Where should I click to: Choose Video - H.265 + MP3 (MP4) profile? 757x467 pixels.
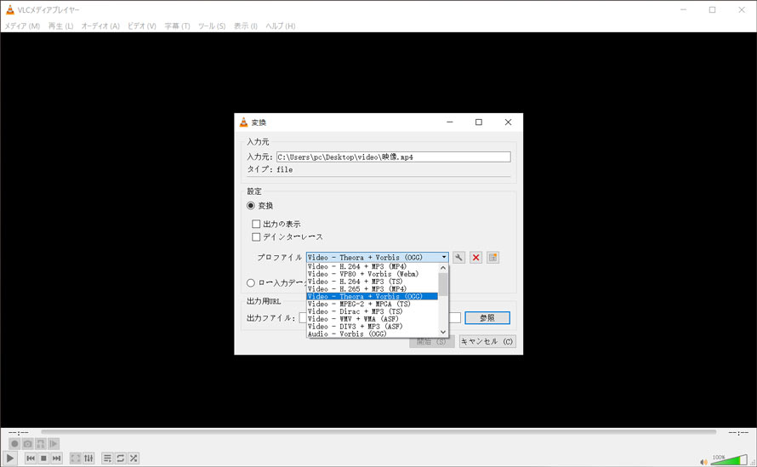point(373,289)
